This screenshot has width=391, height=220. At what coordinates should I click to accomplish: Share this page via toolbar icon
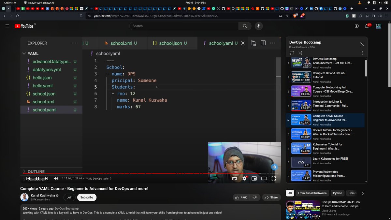(287, 16)
